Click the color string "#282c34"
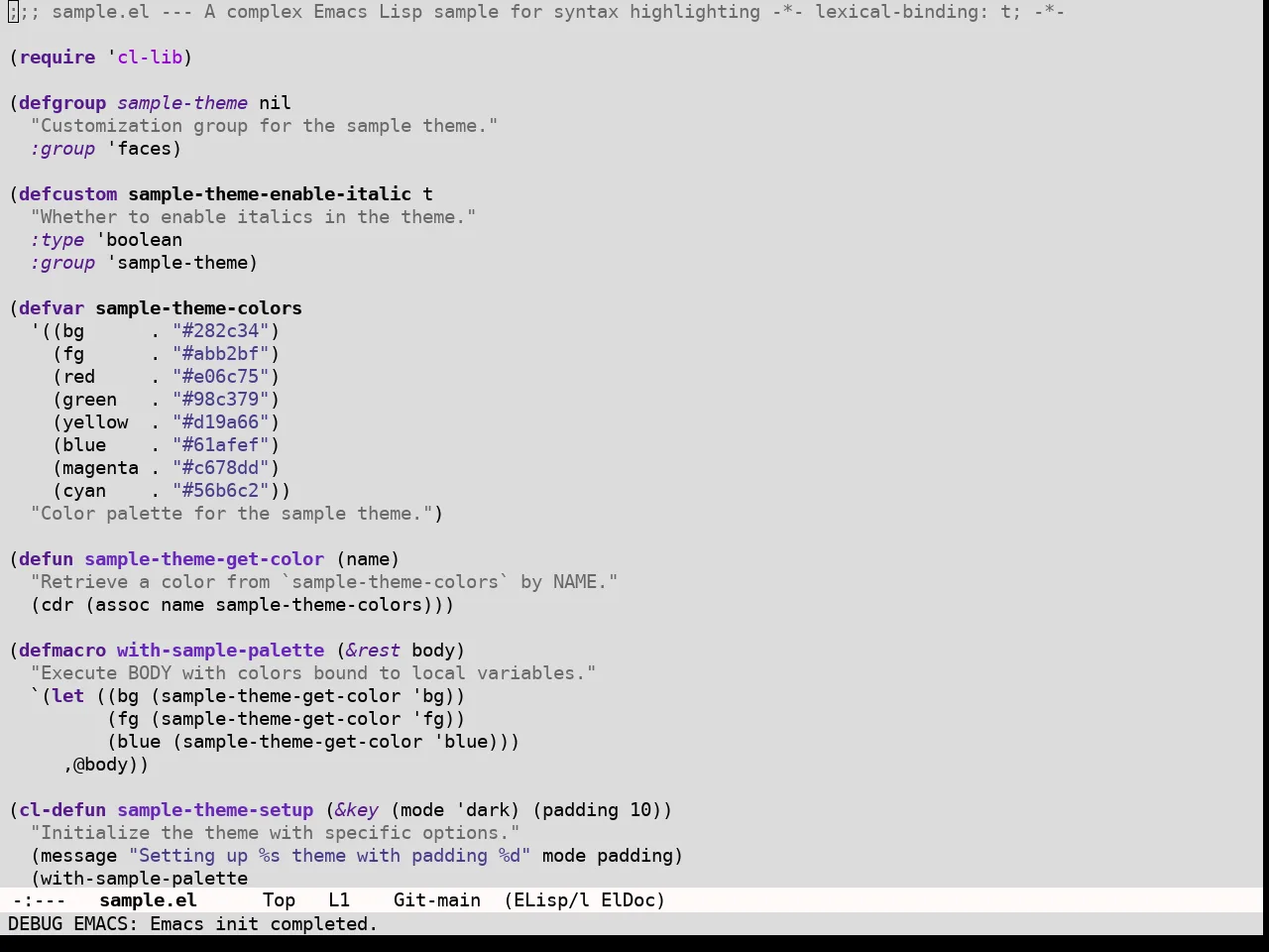1269x952 pixels. [x=221, y=331]
